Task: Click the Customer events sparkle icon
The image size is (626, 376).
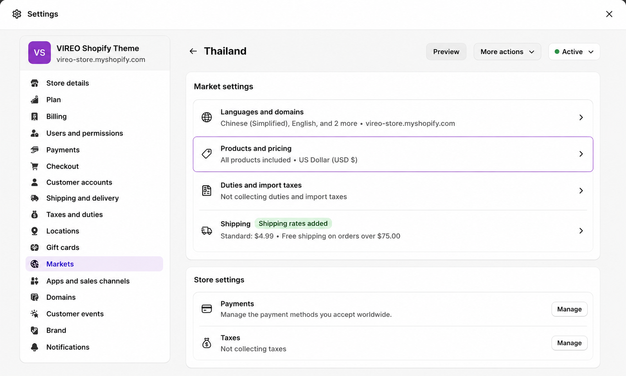Action: tap(34, 314)
